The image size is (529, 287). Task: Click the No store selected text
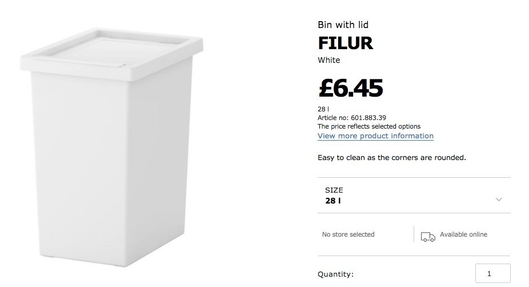tap(348, 234)
